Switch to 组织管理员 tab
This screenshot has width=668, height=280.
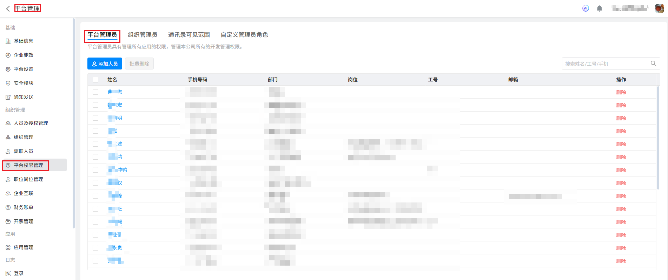143,35
